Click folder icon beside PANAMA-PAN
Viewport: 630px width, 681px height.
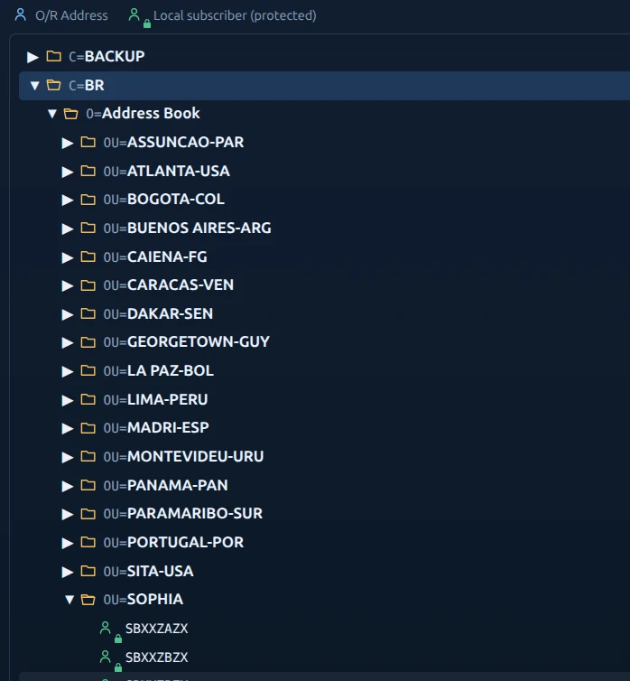(88, 485)
